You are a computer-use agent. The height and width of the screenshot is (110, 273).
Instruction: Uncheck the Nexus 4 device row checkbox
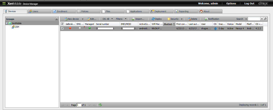tap(62, 28)
